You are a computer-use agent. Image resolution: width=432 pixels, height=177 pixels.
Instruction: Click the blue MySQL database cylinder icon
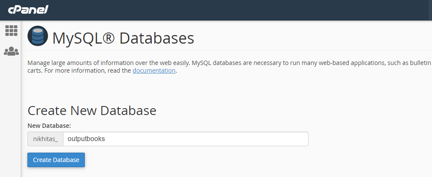point(38,36)
